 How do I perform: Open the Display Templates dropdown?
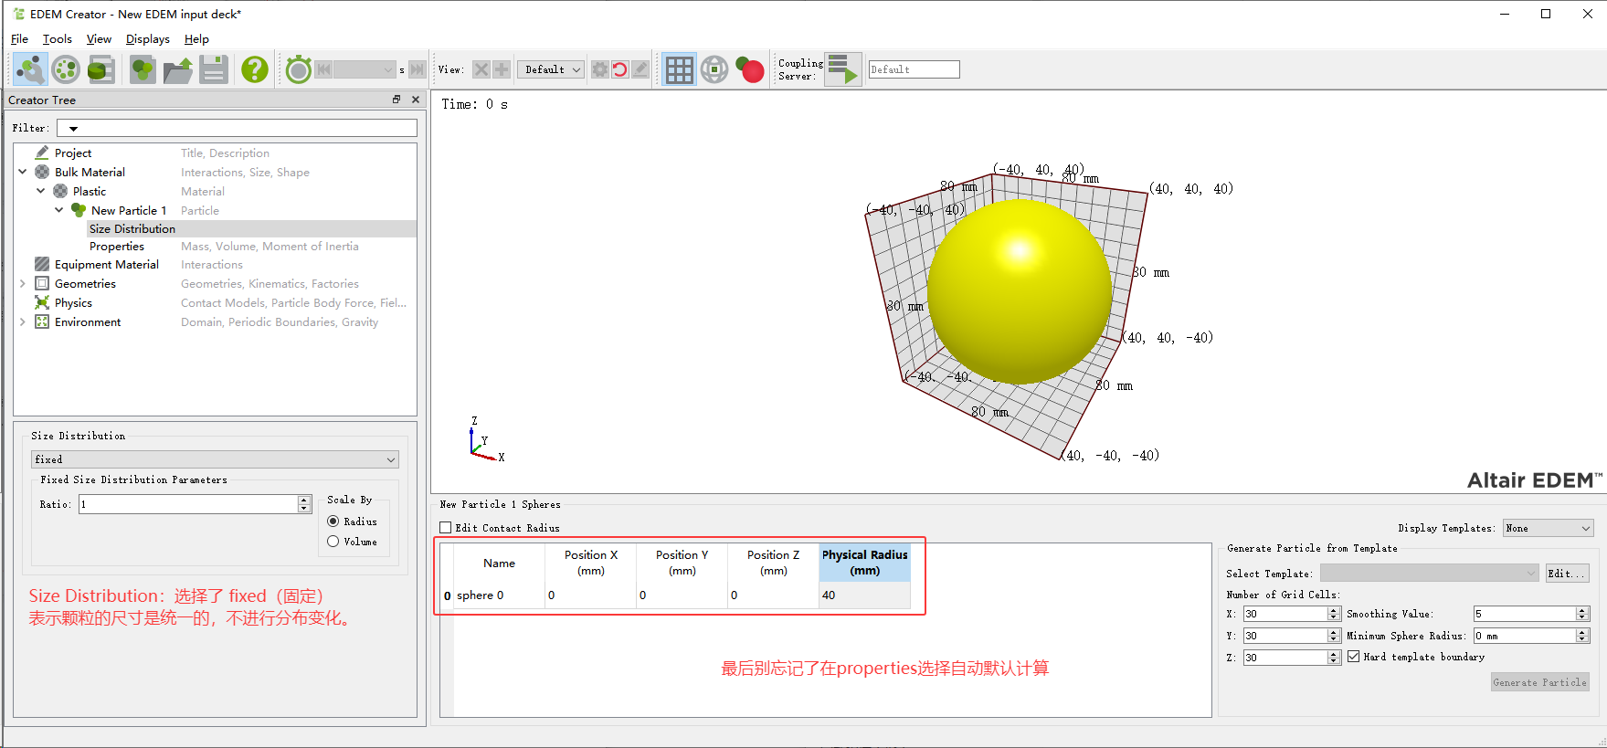click(1548, 528)
